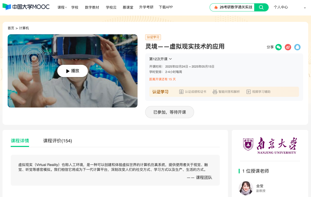The height and width of the screenshot is (197, 311).
Task: Click the 已参加，等待开课 button
Action: coord(170,112)
